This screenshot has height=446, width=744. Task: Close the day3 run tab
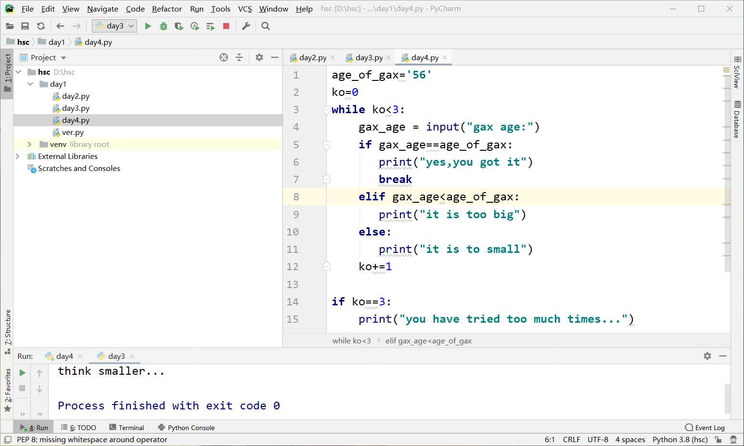click(x=132, y=356)
